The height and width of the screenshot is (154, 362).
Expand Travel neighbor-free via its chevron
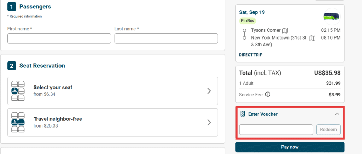[209, 122]
